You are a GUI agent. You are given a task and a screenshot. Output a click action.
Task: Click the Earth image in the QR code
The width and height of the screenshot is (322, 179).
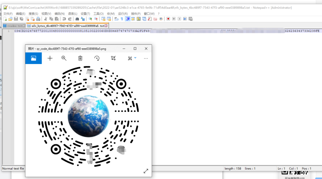click(x=88, y=116)
